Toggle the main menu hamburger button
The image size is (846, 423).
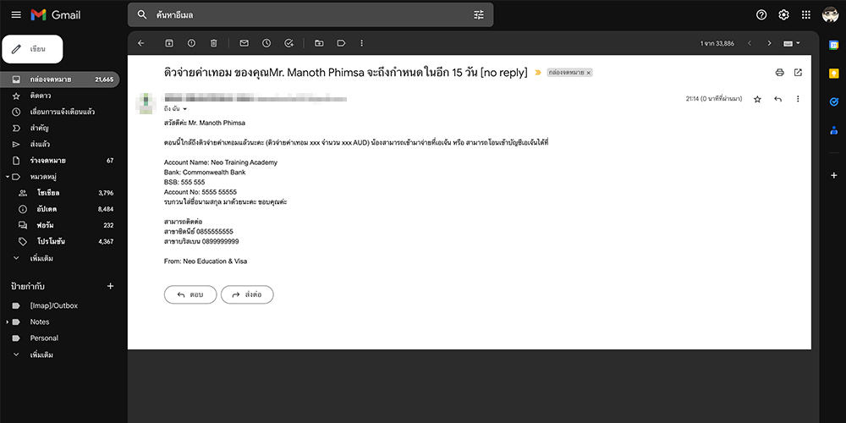click(15, 15)
